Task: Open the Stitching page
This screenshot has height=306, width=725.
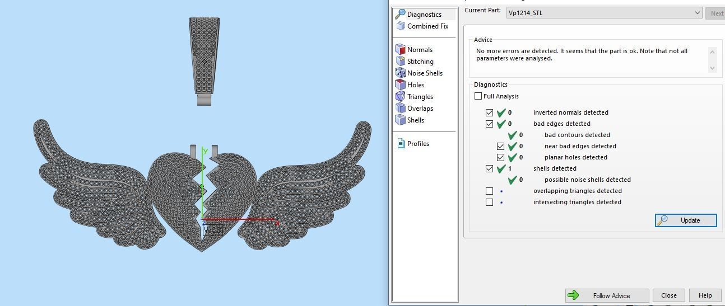Action: pyautogui.click(x=420, y=61)
